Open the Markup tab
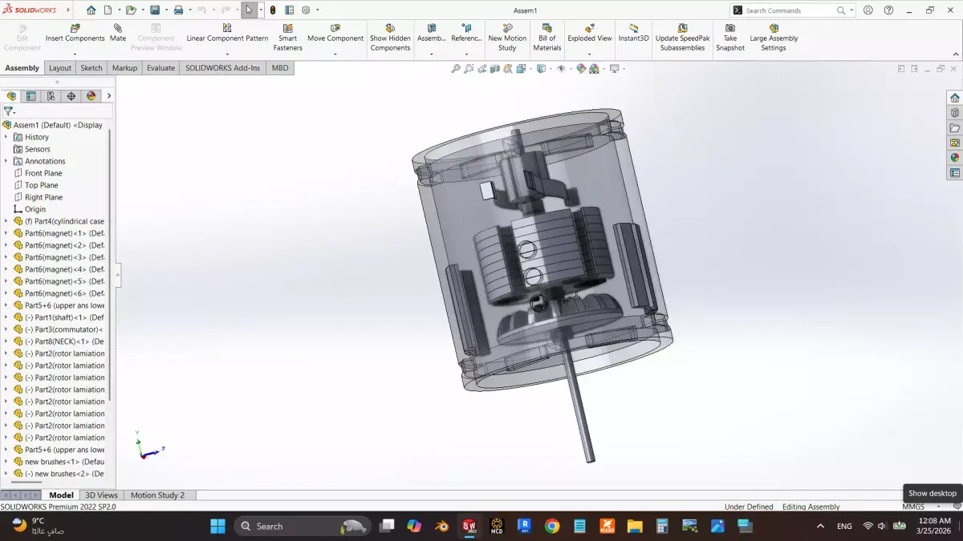 (124, 68)
